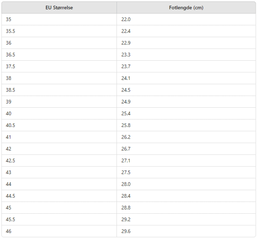The image size is (257, 239).
Task: Click the 27.5 foot length cell
Action: point(126,172)
